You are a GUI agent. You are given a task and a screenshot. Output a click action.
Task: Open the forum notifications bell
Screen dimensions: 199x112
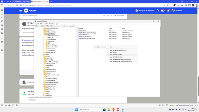click(168, 11)
